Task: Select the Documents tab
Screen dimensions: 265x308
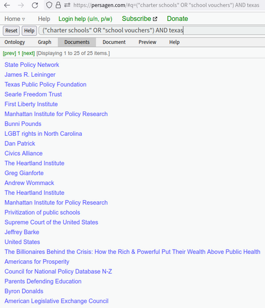Action: pyautogui.click(x=77, y=42)
